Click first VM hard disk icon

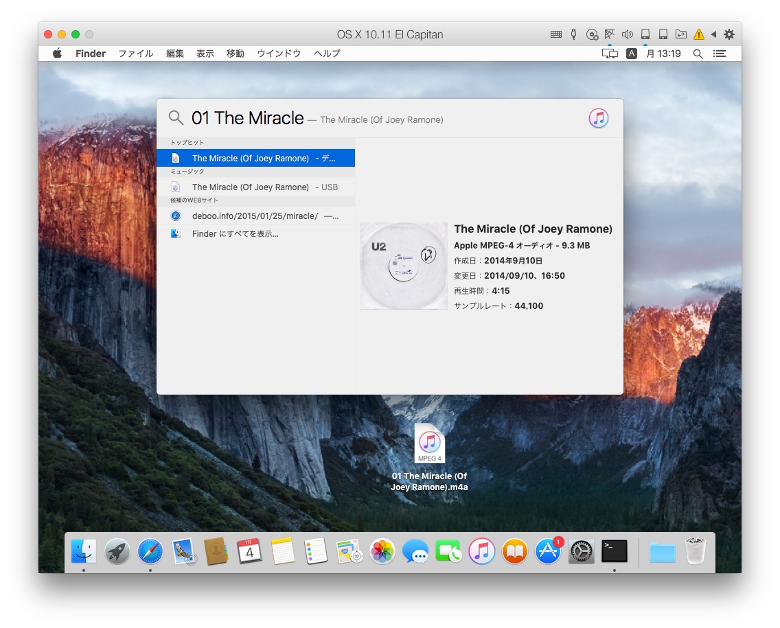click(645, 34)
